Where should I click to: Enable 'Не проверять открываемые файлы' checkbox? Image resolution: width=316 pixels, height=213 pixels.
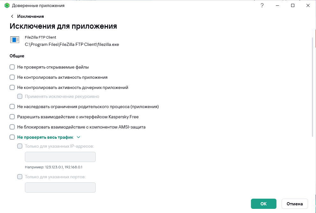[12, 67]
